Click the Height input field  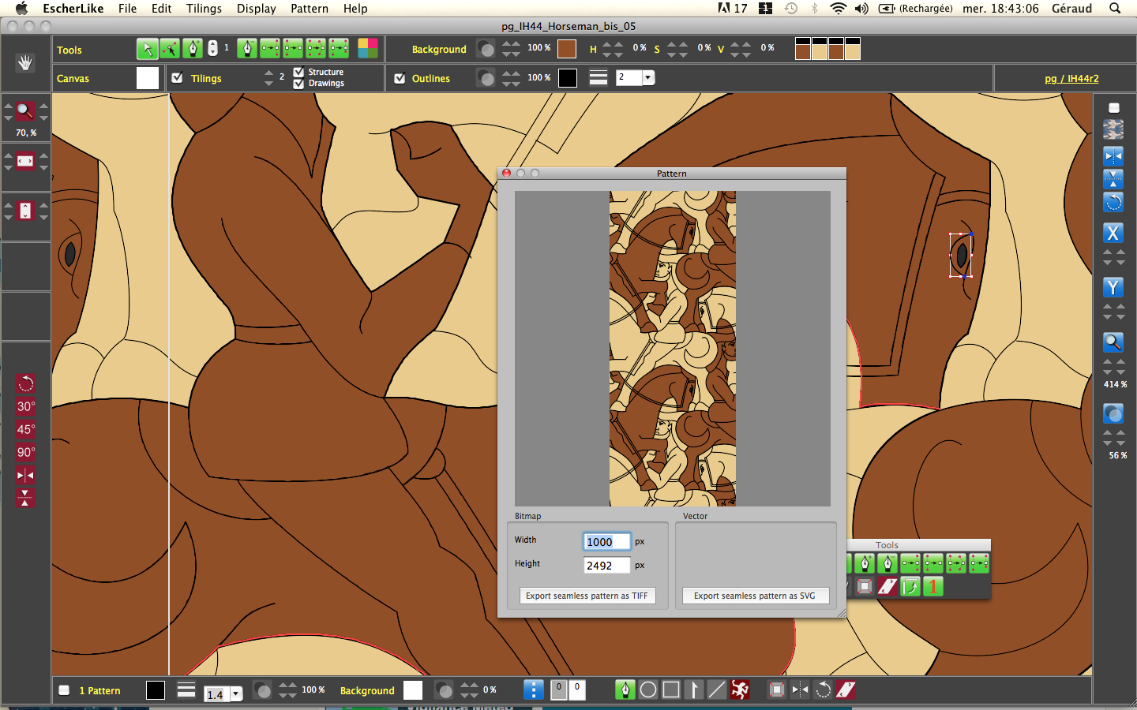606,565
